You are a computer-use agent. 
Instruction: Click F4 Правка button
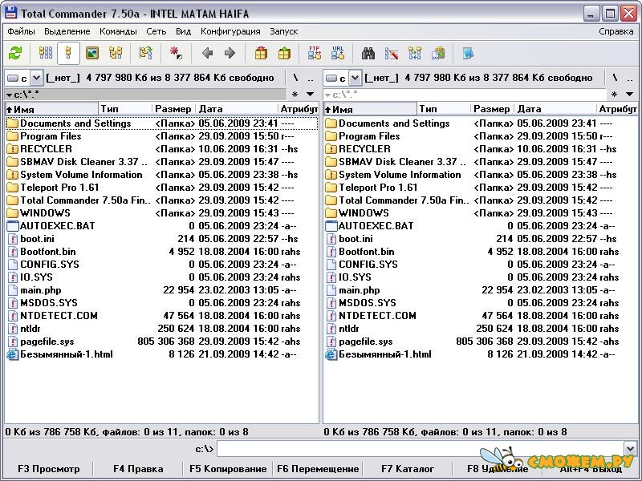point(138,469)
